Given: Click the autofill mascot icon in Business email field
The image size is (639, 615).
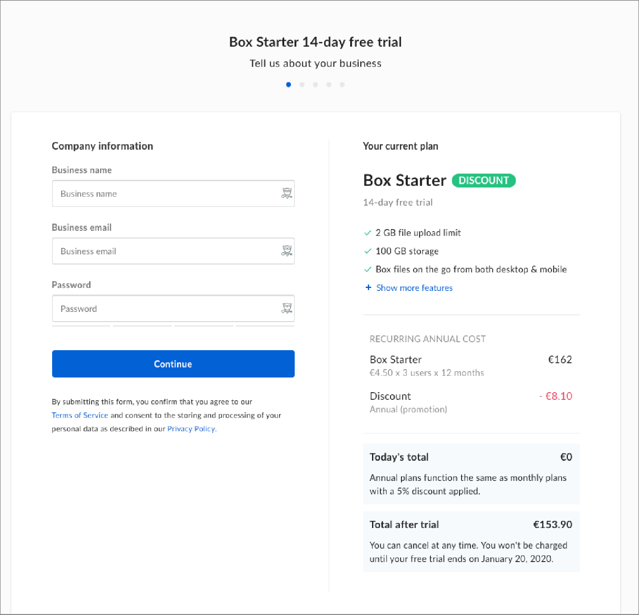Looking at the screenshot, I should 287,251.
